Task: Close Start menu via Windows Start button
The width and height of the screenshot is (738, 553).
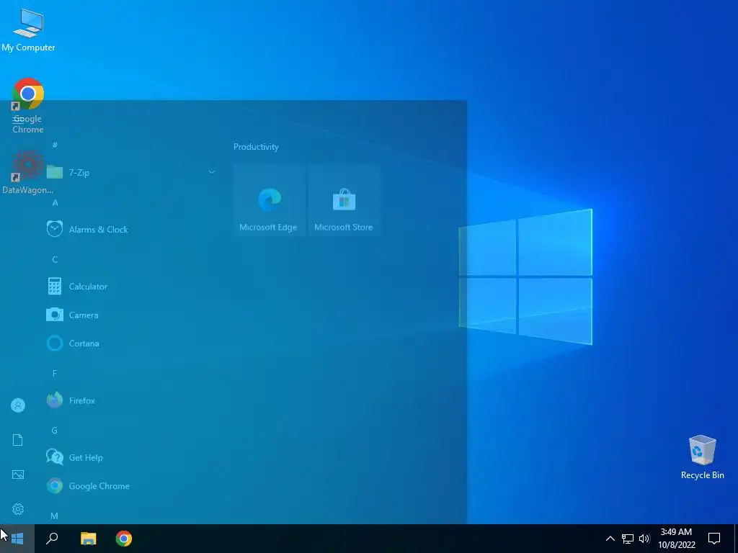Action: click(17, 539)
